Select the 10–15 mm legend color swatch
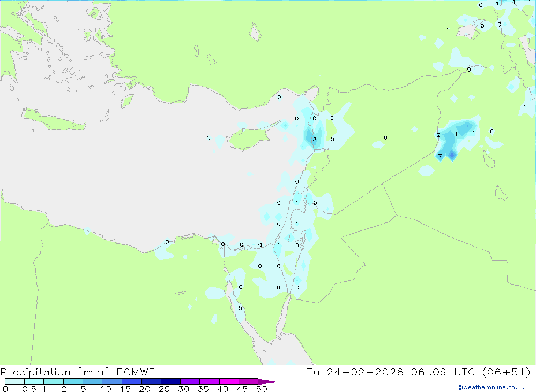The image size is (536, 392). tap(112, 381)
